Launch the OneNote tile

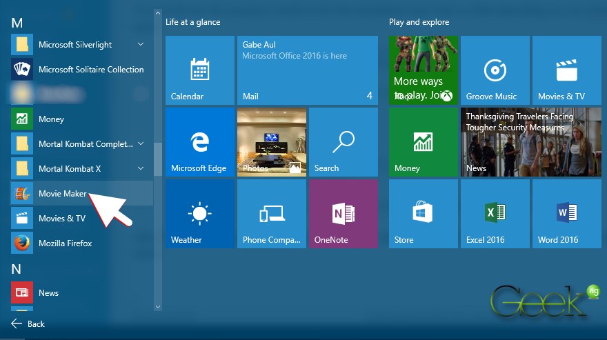point(344,214)
